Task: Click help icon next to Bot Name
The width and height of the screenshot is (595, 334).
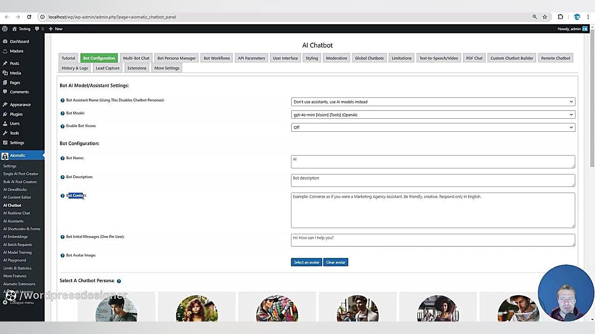Action: coord(63,158)
